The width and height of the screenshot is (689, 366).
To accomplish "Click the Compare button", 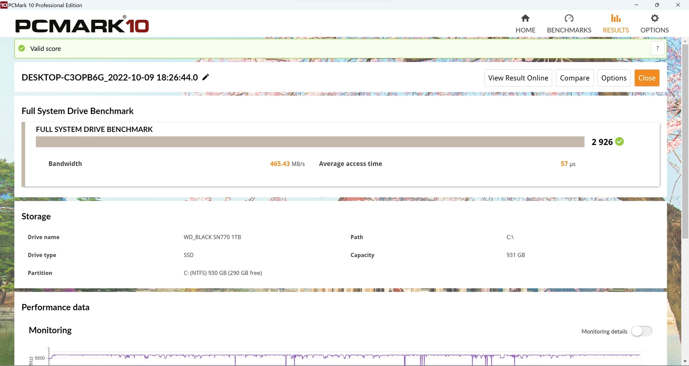I will pyautogui.click(x=575, y=78).
